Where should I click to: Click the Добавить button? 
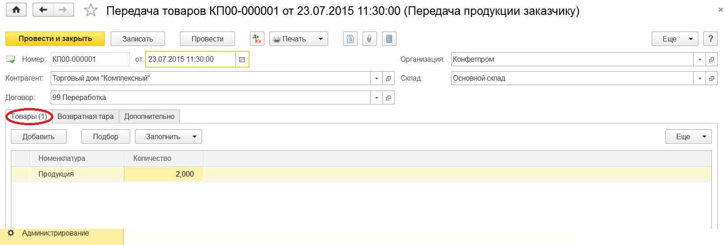(38, 136)
